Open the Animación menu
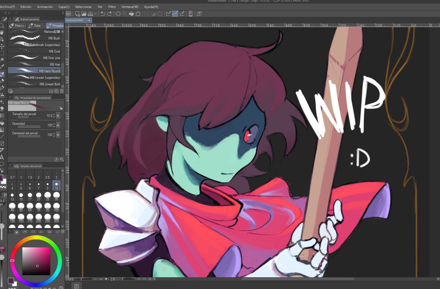 click(45, 7)
